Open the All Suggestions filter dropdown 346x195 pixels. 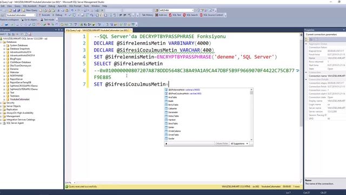click(x=239, y=144)
